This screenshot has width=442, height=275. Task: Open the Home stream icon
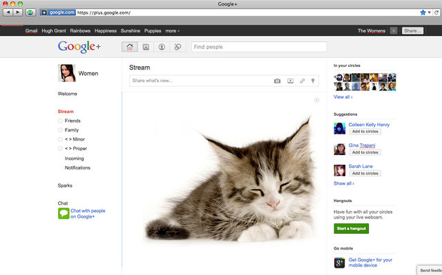130,47
